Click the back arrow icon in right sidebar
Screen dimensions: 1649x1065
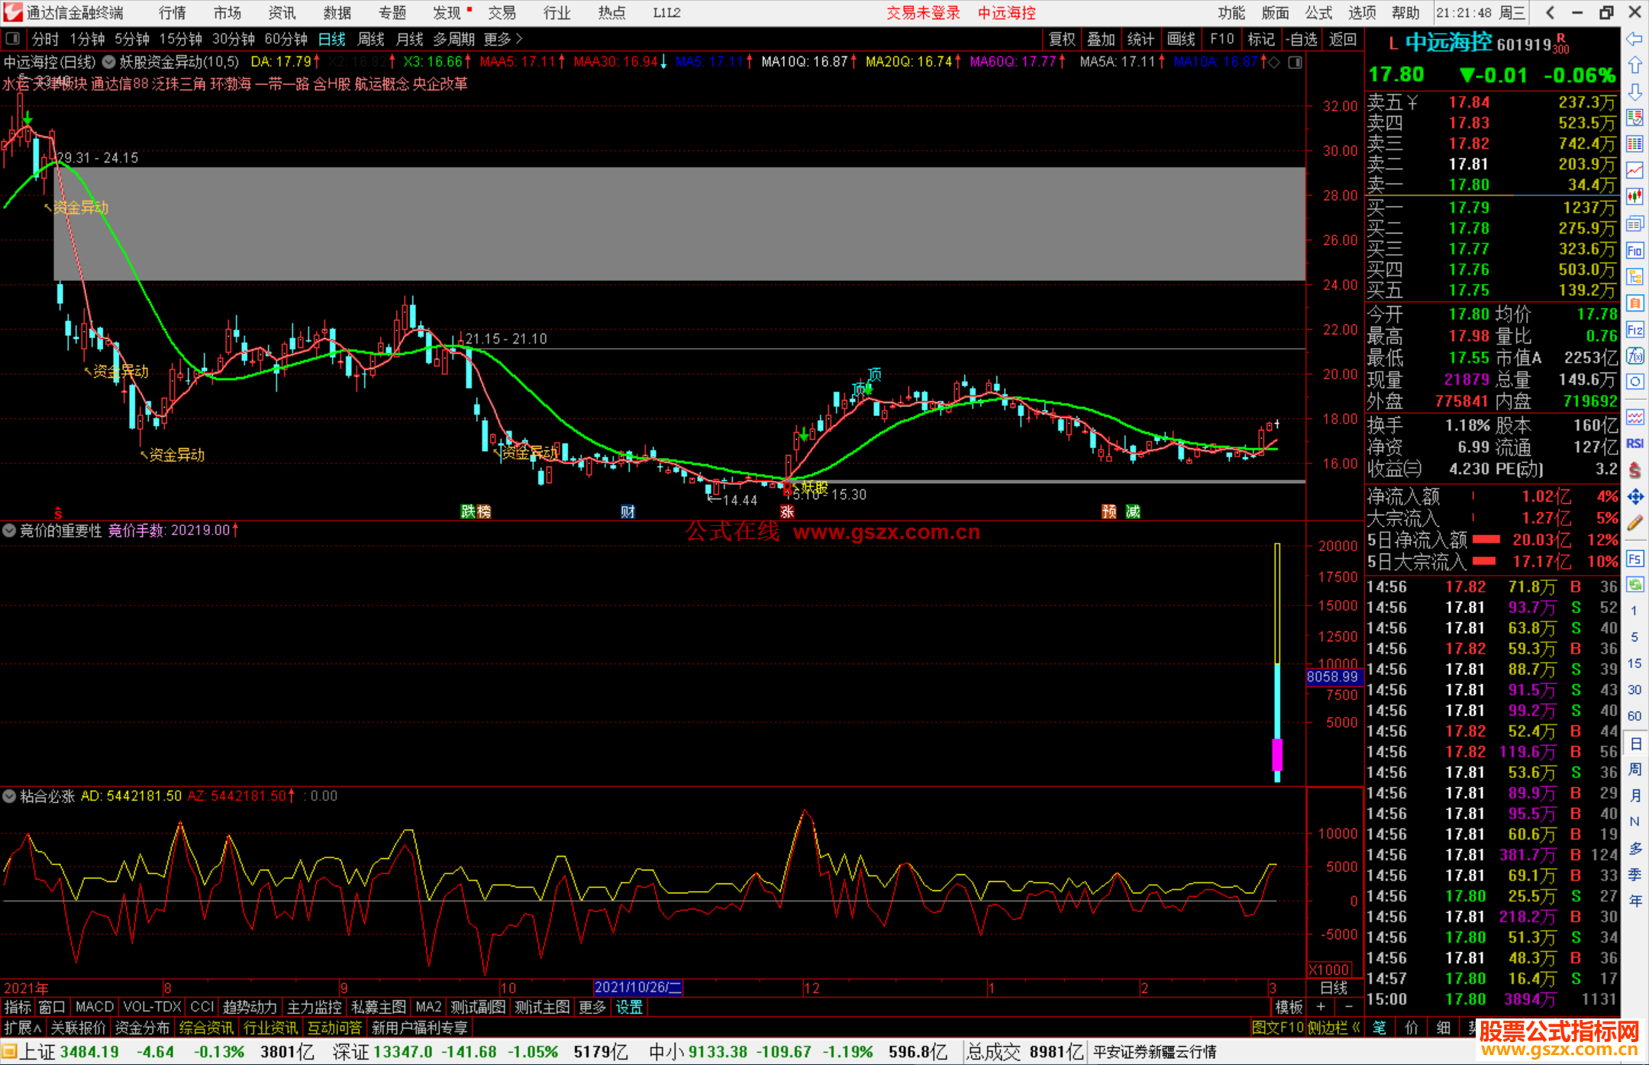[1634, 39]
